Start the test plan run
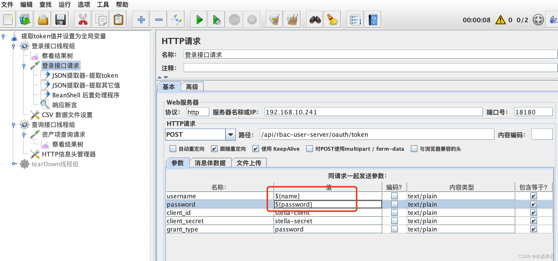This screenshot has width=558, height=261. click(x=199, y=19)
